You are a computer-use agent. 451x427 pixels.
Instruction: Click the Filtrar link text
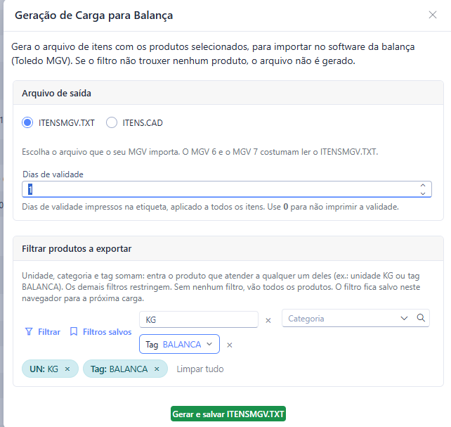coord(49,332)
